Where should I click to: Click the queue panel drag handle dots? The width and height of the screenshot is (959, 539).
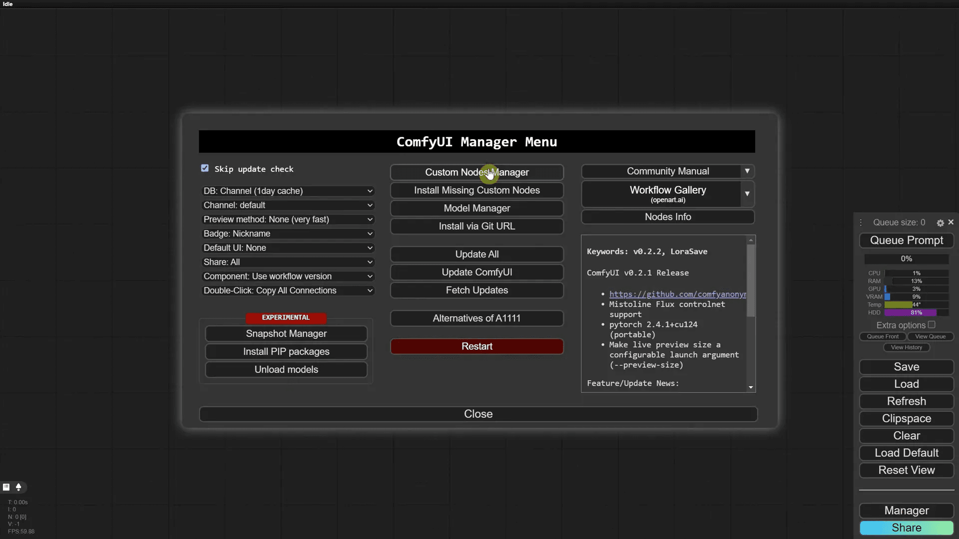click(x=861, y=223)
